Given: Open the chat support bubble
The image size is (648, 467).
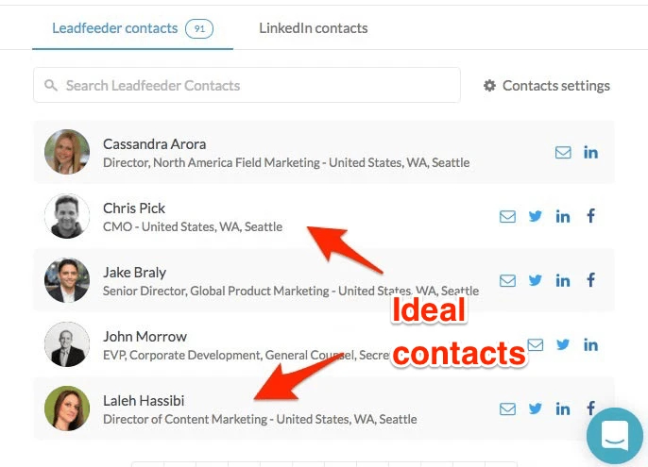Looking at the screenshot, I should click(x=614, y=436).
